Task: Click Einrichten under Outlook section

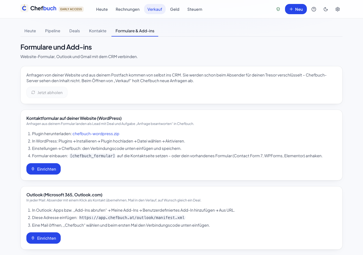Action: coord(43,238)
